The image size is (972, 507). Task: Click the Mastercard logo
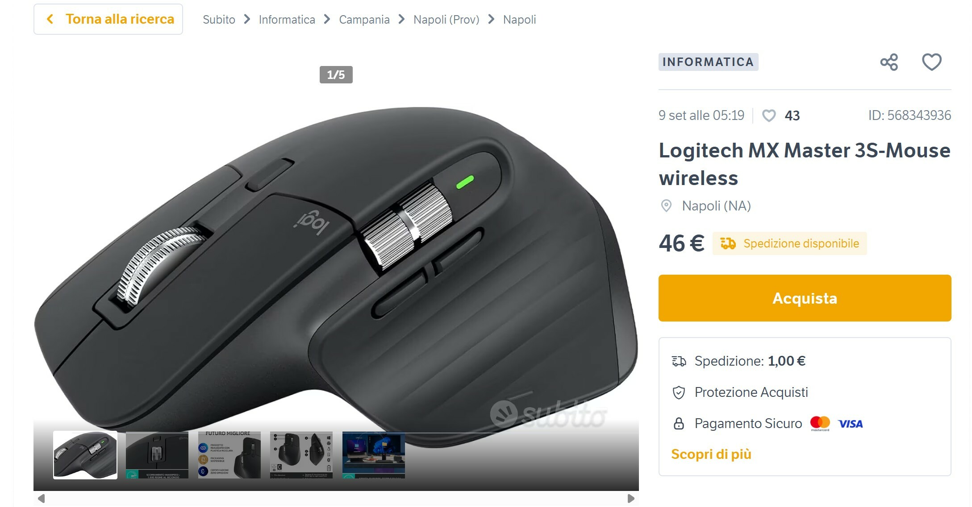[x=820, y=423]
